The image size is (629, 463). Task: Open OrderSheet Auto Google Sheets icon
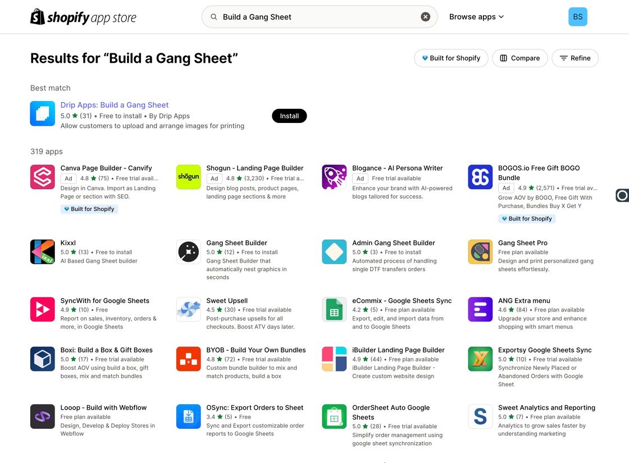point(334,416)
